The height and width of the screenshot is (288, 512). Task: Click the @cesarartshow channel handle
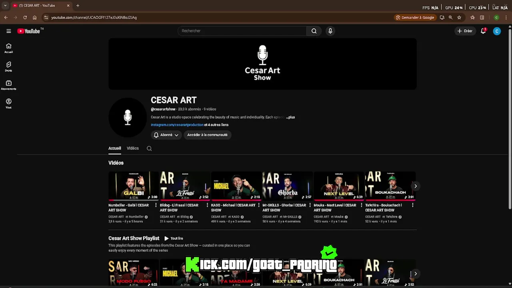click(163, 109)
